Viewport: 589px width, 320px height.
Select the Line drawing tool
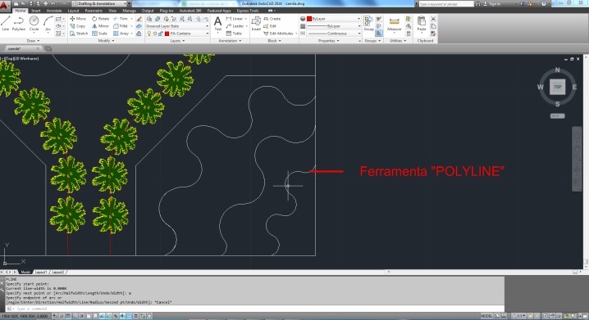(5, 23)
